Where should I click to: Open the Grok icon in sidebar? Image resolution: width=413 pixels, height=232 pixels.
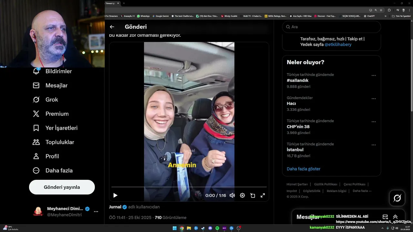(36, 100)
